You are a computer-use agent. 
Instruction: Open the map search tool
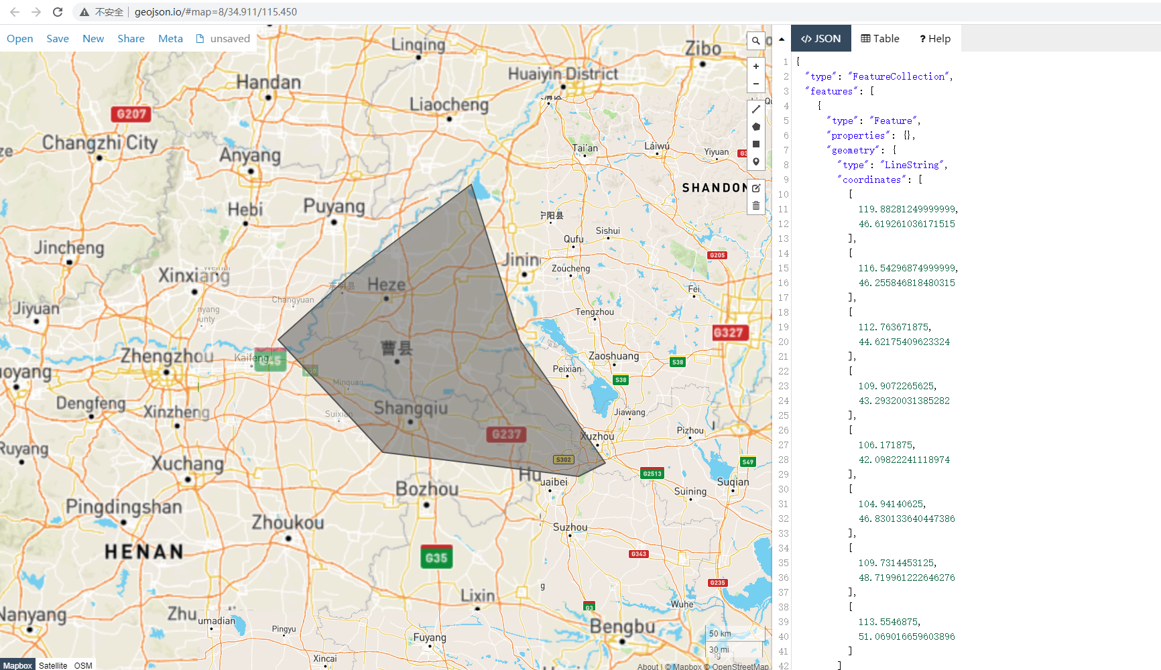(756, 41)
